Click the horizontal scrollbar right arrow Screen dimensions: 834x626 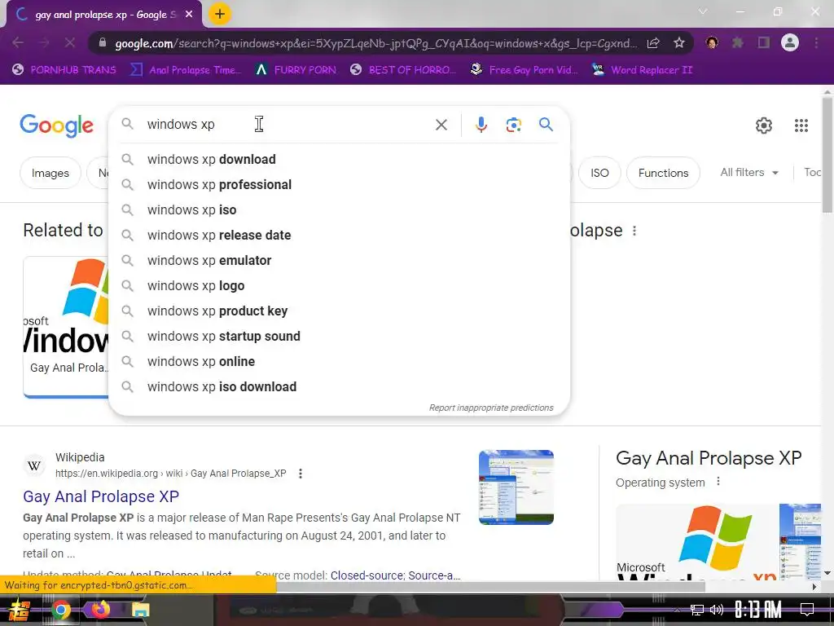tap(814, 587)
